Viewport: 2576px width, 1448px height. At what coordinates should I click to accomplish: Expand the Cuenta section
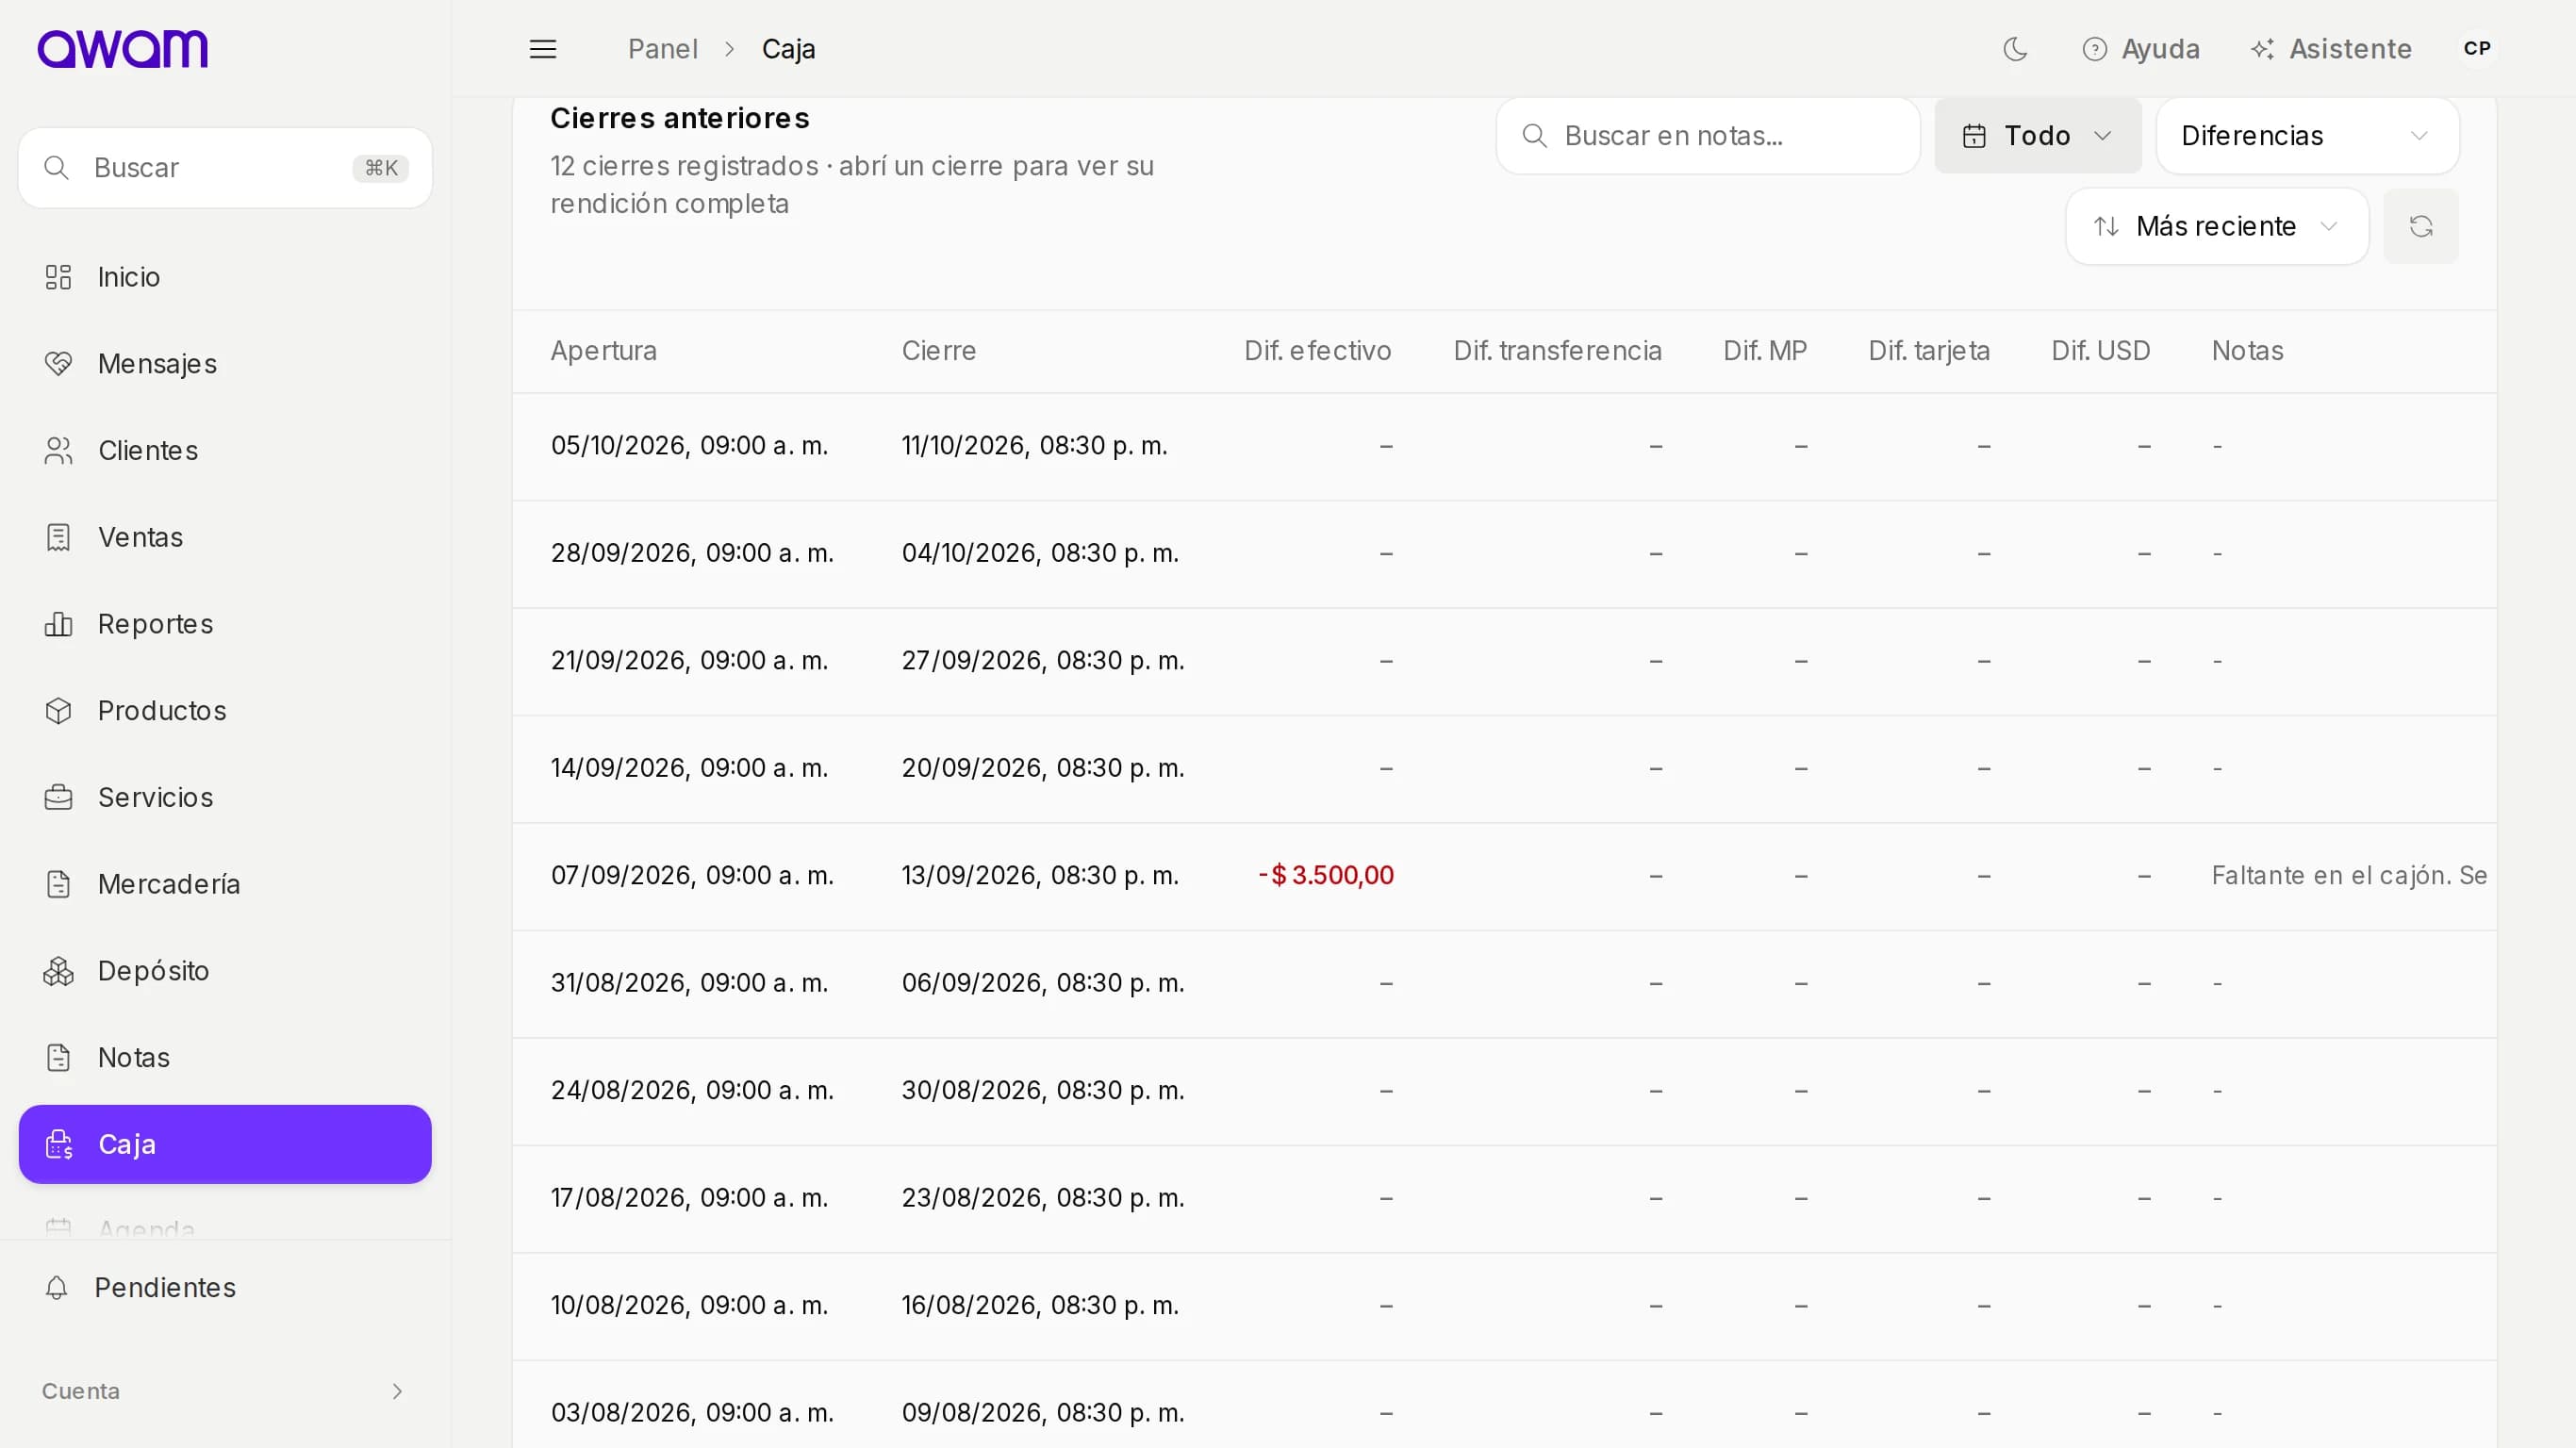(x=225, y=1391)
